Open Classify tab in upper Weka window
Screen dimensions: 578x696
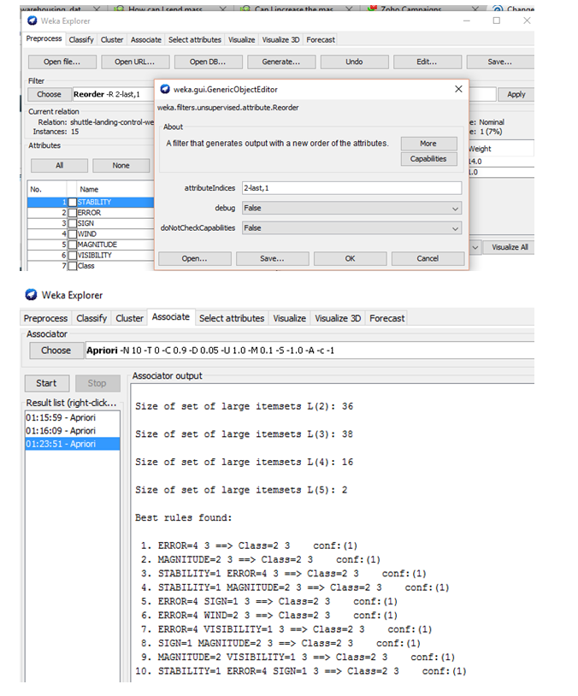pos(81,40)
